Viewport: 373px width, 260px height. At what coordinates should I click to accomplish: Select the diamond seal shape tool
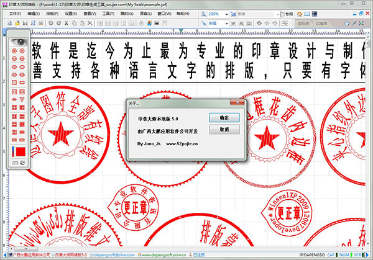(14, 99)
